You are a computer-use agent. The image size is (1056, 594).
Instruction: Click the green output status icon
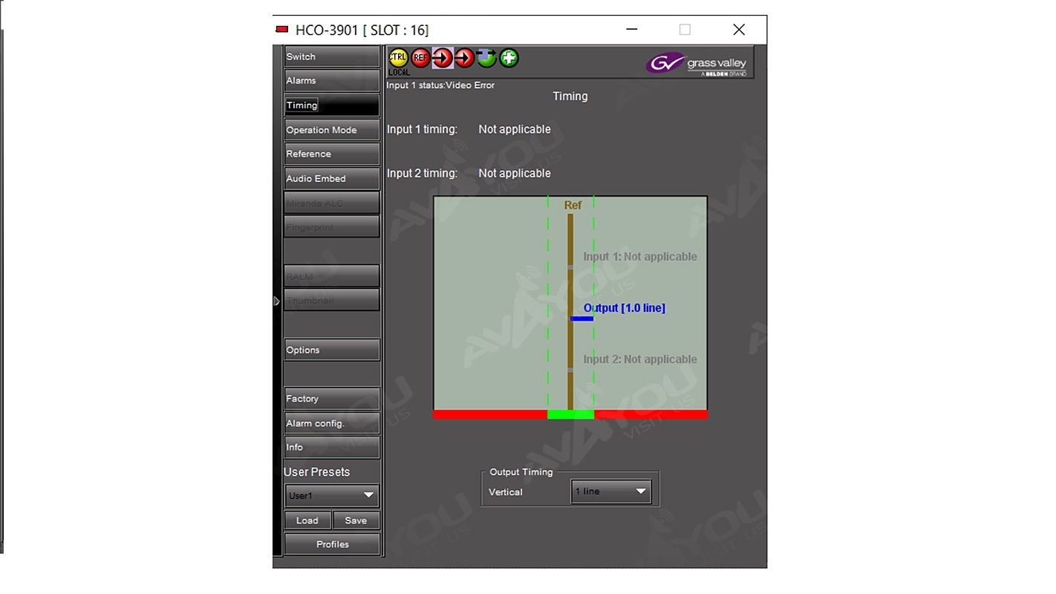pyautogui.click(x=486, y=58)
